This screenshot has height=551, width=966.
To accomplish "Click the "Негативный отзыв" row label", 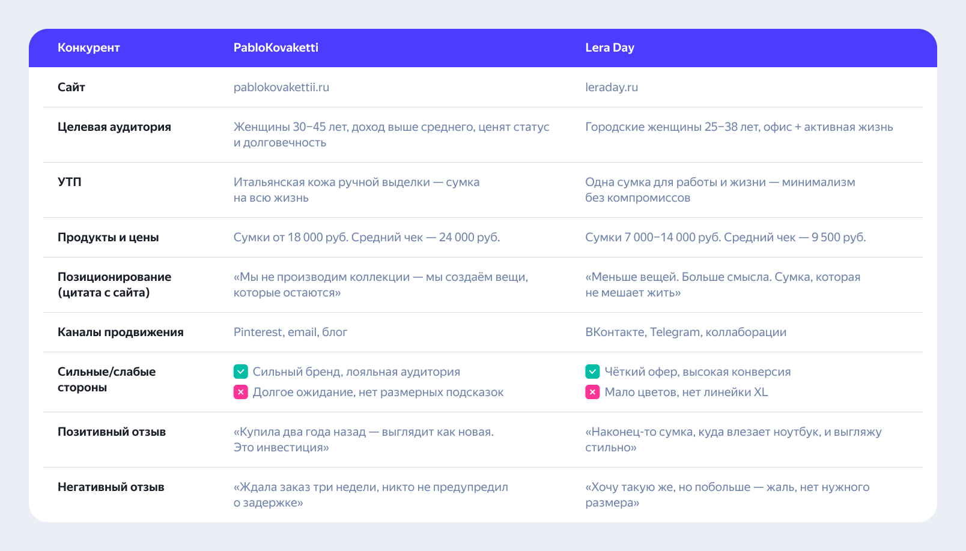I will [111, 487].
